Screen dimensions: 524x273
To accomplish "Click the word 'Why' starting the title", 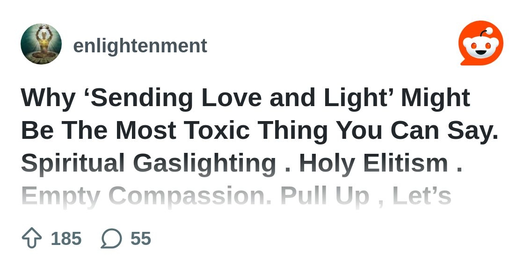I will point(48,98).
